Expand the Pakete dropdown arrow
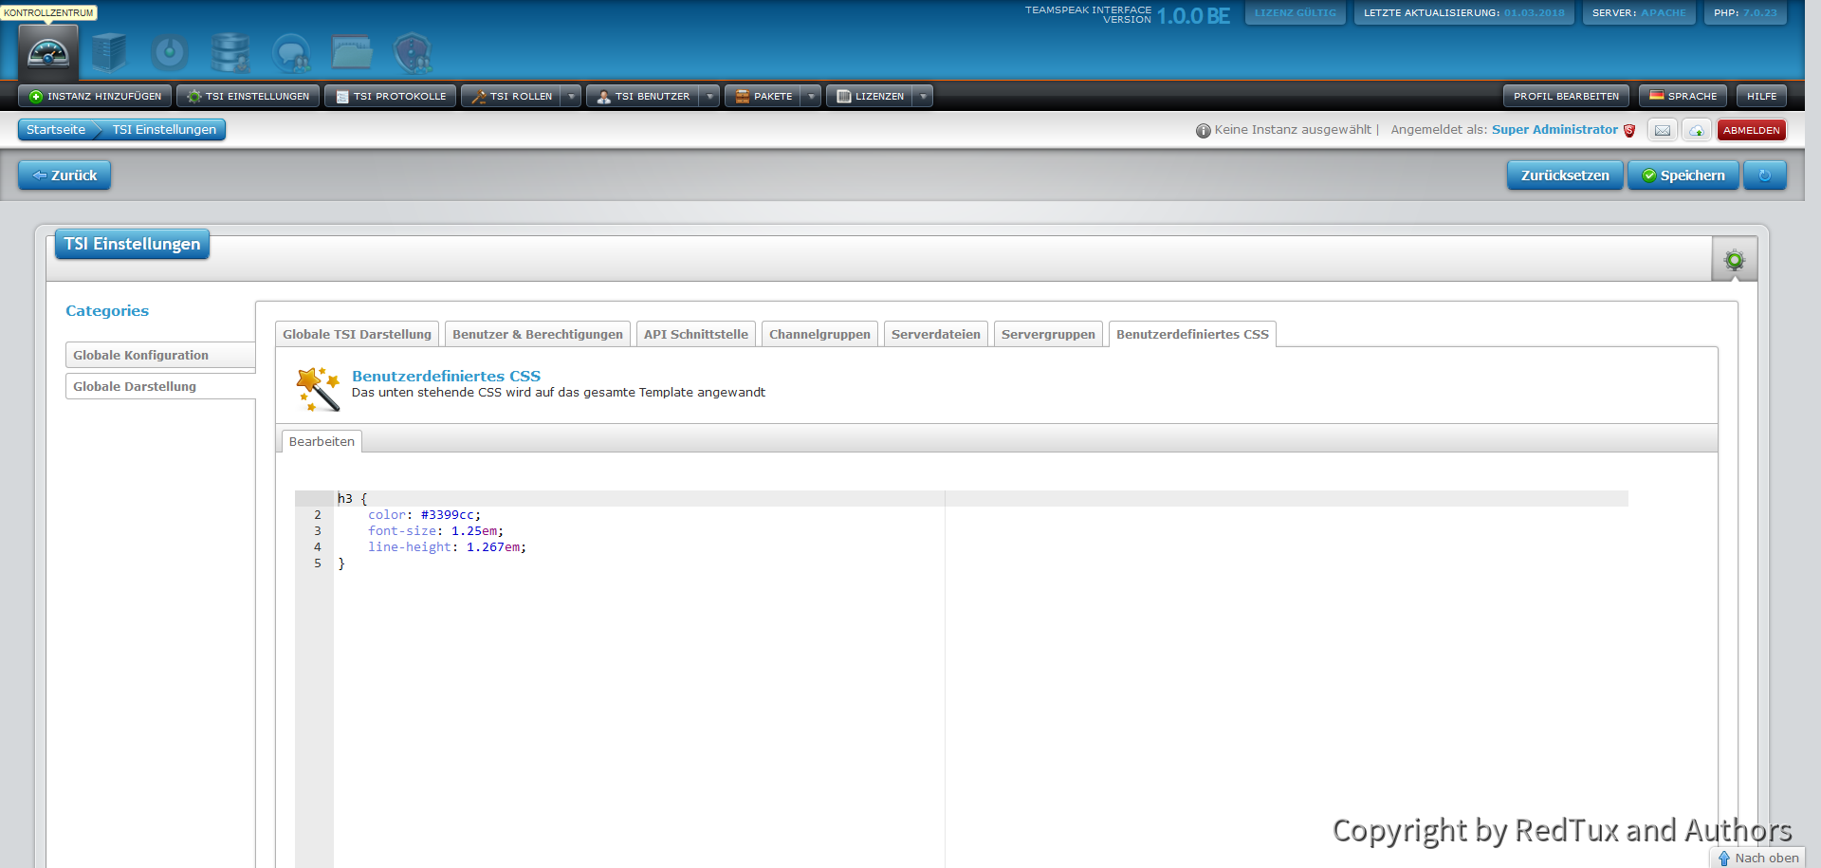 click(811, 96)
